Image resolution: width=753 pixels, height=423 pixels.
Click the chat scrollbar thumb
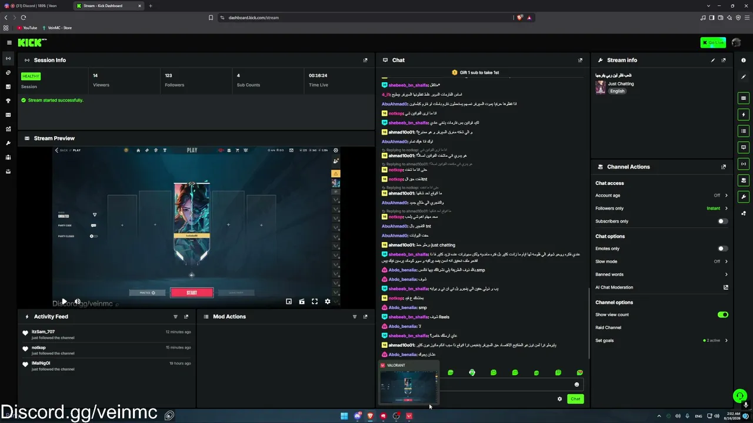[589, 323]
